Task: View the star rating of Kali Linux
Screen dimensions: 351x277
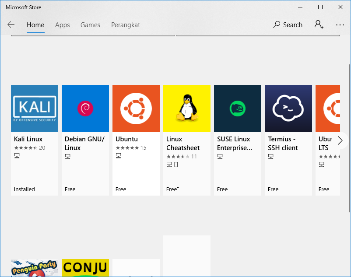Action: (26, 148)
